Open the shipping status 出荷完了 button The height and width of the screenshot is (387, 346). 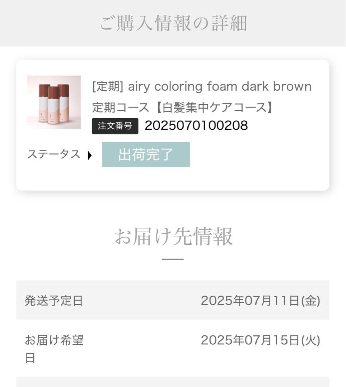pos(146,154)
